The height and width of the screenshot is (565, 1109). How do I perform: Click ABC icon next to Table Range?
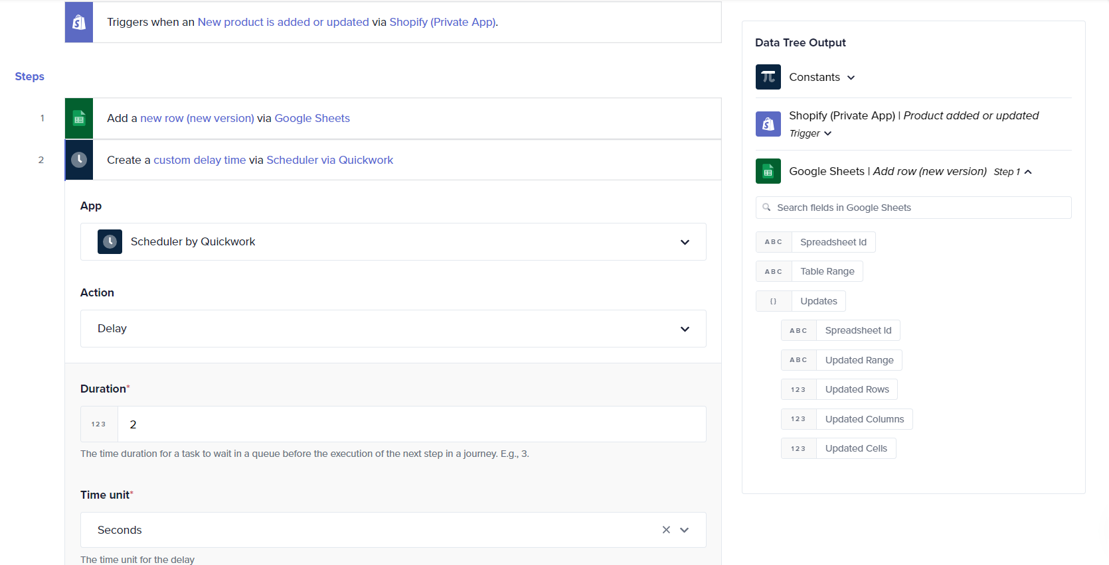point(774,271)
